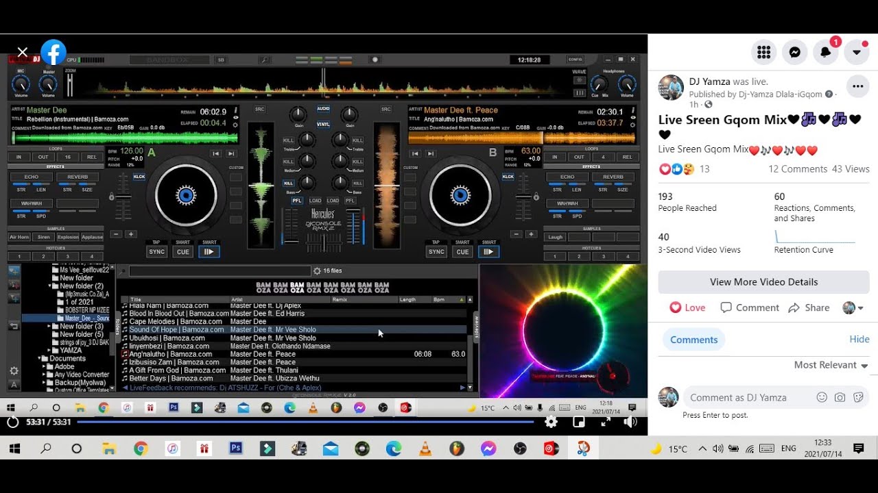Collapse the Documents tree node
878x493 pixels.
tap(38, 359)
